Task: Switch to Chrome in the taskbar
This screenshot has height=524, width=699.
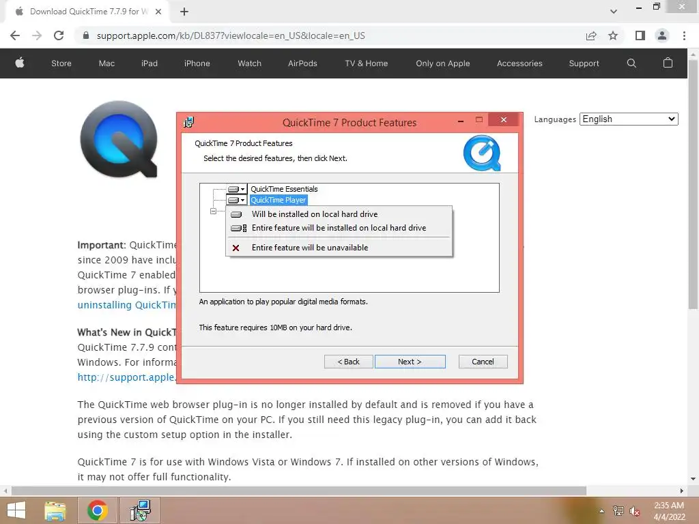Action: (x=98, y=510)
